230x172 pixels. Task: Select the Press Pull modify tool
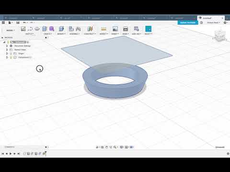click(61, 29)
